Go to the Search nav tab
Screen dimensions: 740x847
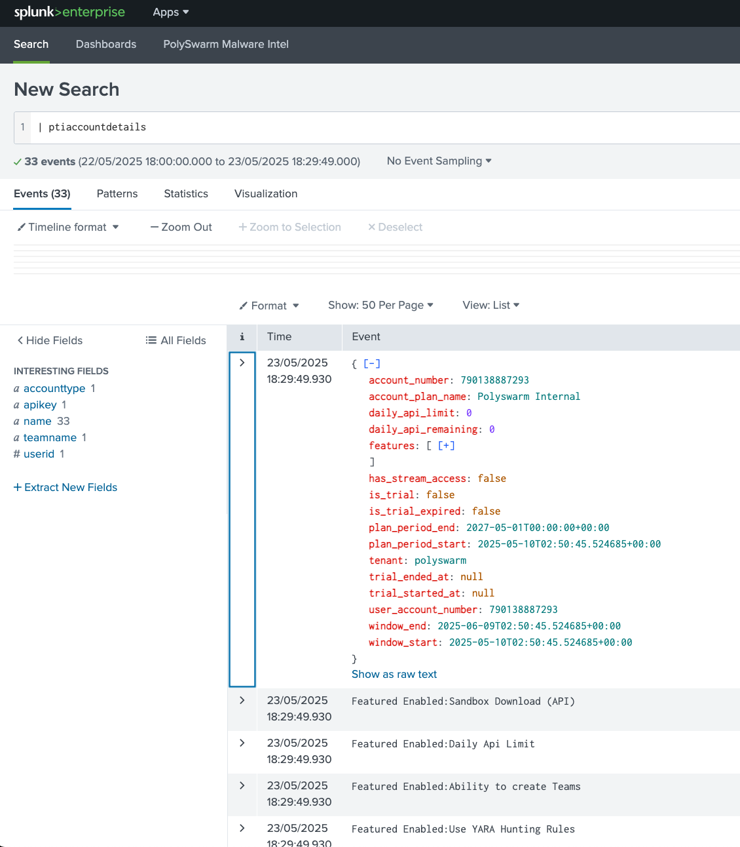pyautogui.click(x=31, y=44)
